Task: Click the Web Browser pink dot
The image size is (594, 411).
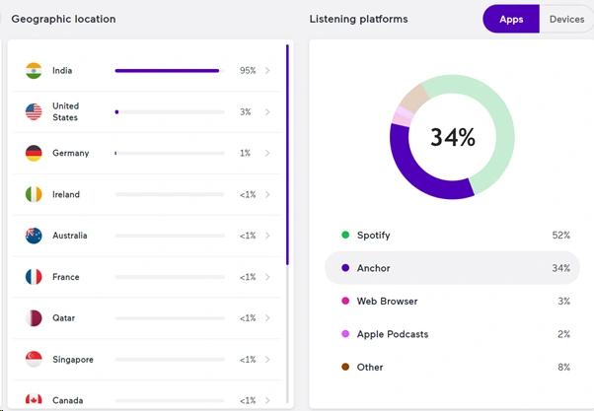Action: point(345,302)
